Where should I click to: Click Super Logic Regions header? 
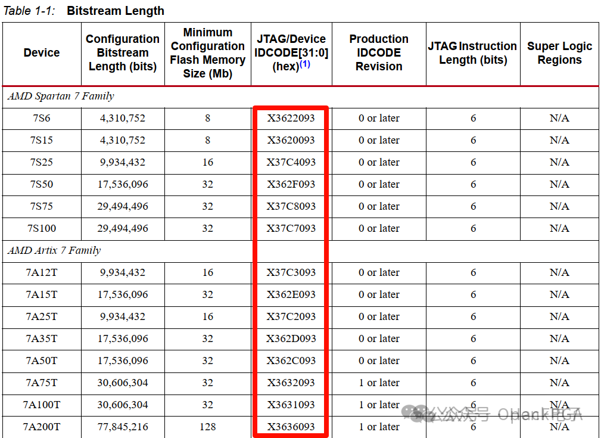tap(560, 53)
